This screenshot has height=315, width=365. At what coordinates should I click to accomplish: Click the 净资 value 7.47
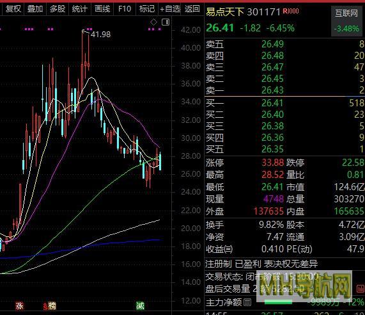pyautogui.click(x=275, y=237)
